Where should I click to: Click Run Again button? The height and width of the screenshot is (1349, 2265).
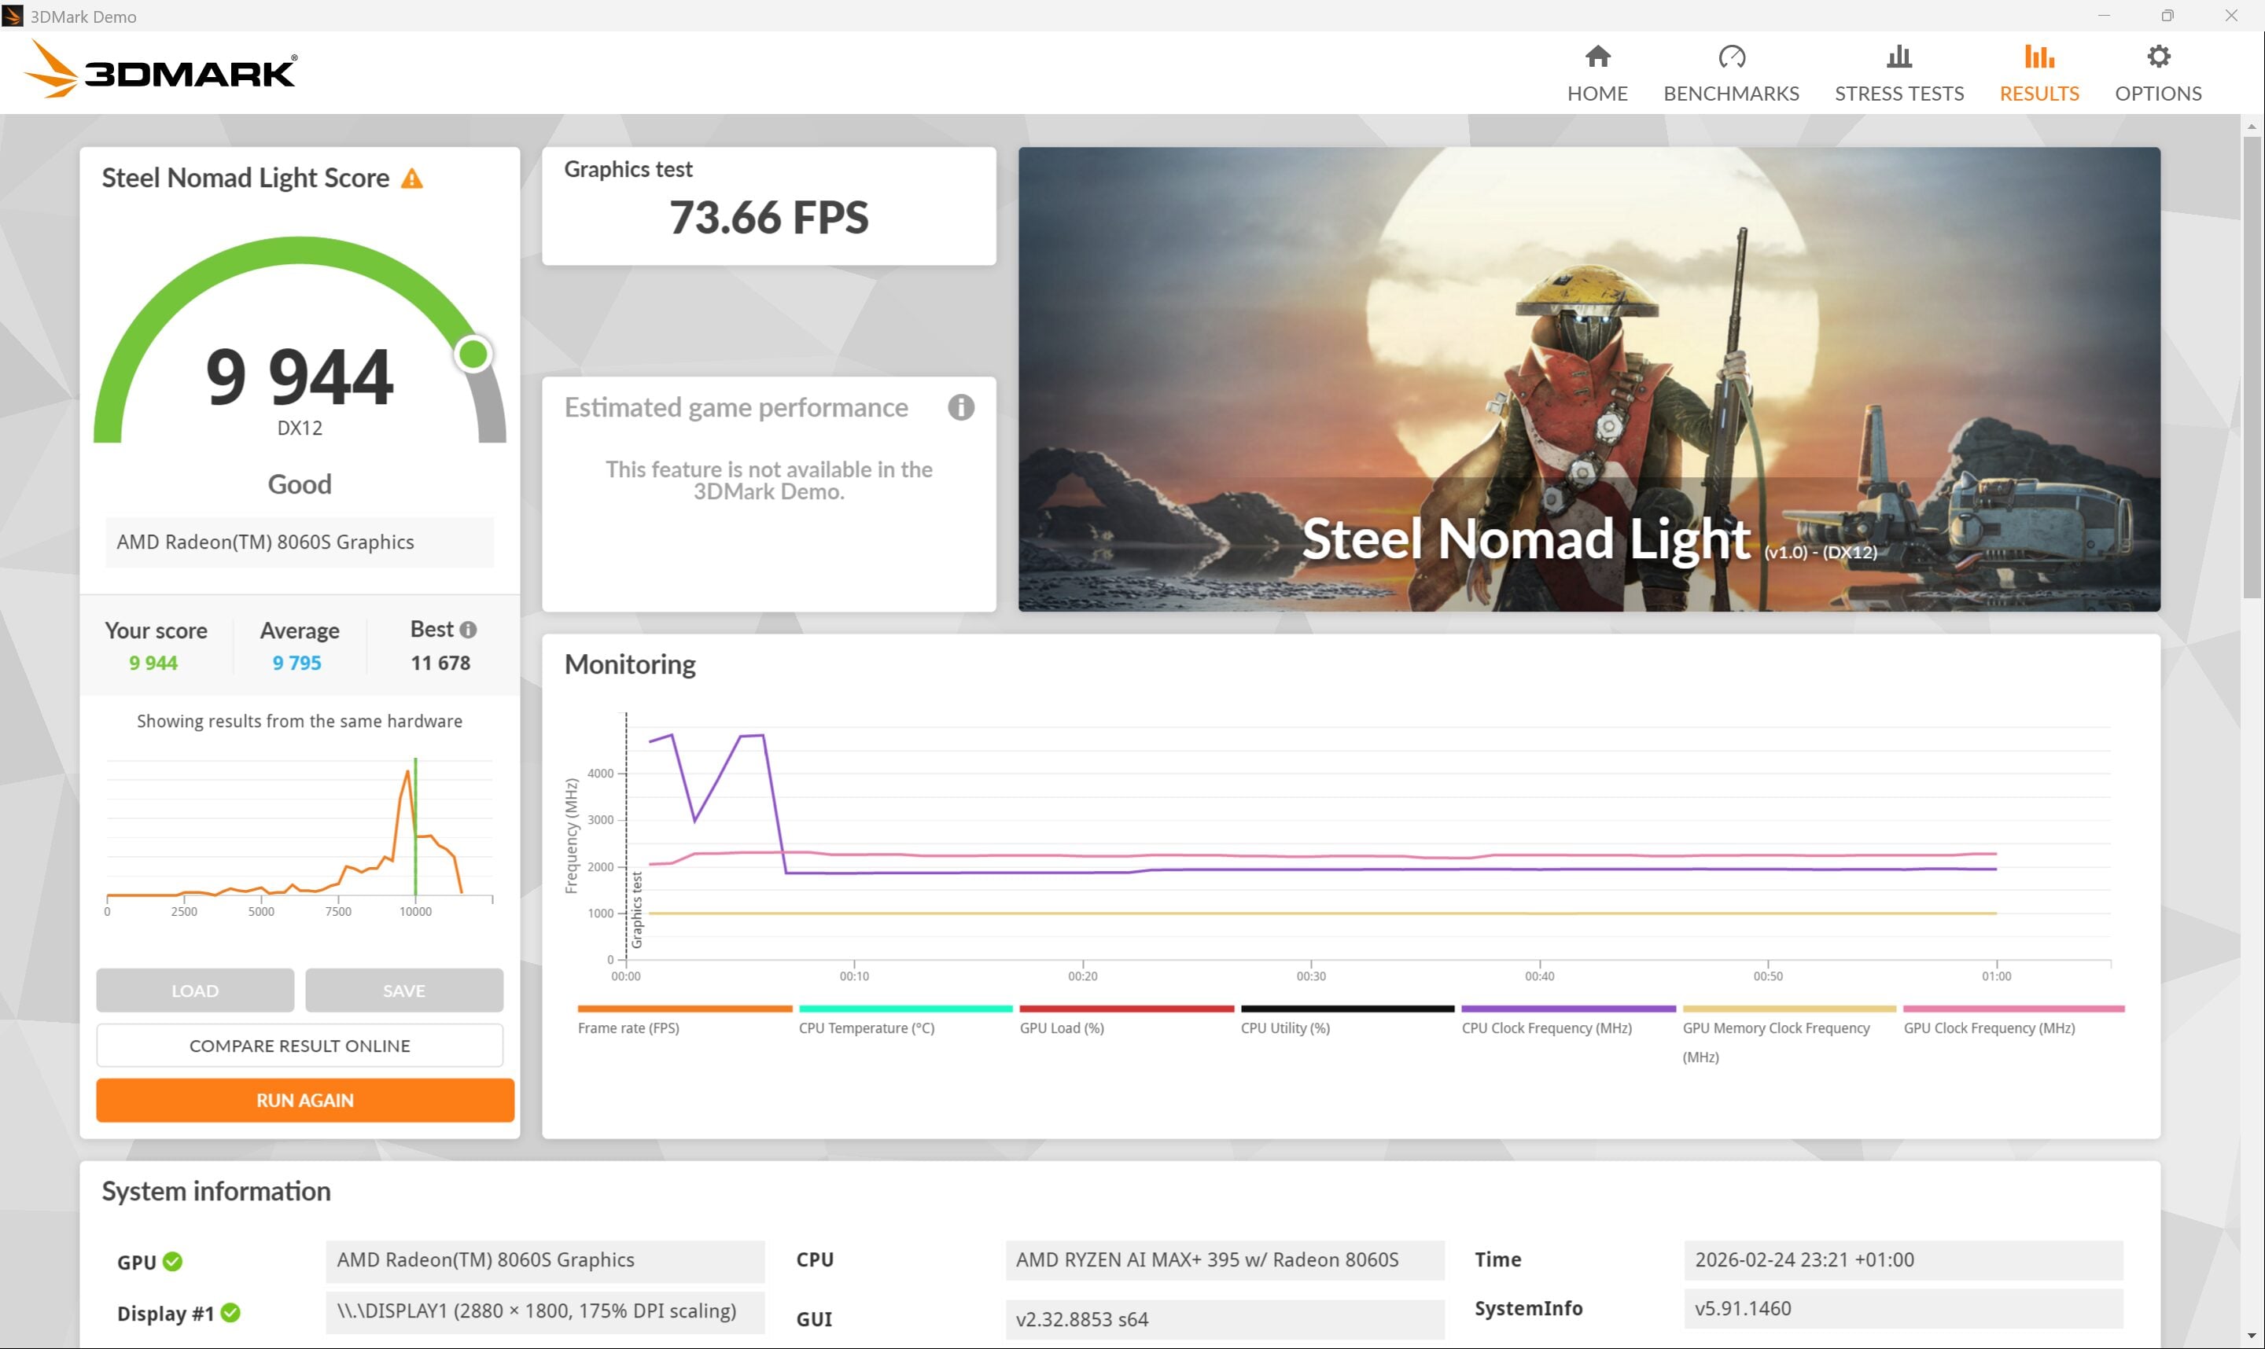click(x=304, y=1100)
